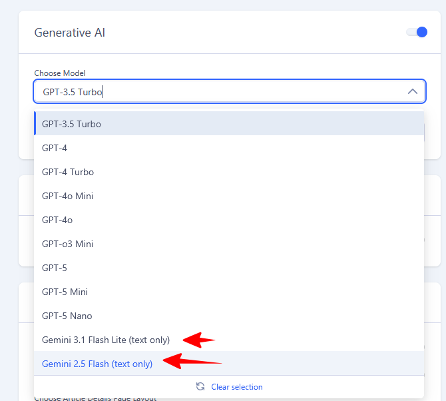The image size is (446, 401).
Task: Choose GPT-5 Nano model
Action: (229, 316)
